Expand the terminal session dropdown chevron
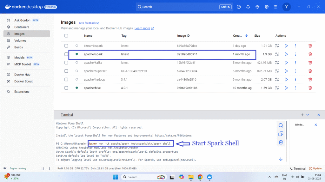The image size is (325, 182). click(x=308, y=115)
